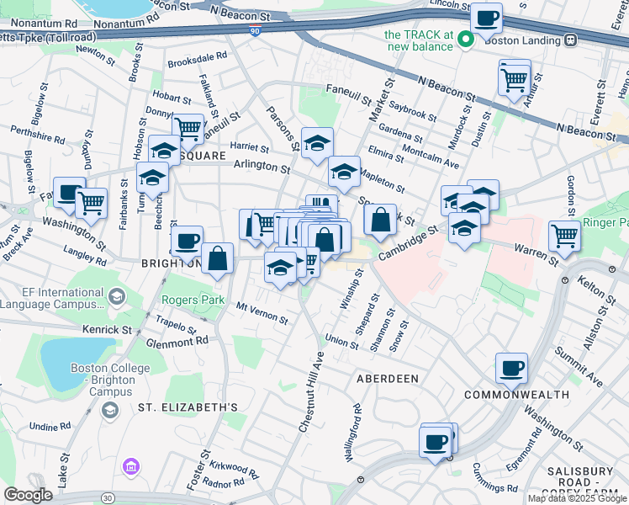The image size is (629, 505).
Task: Select the EF International Language Campus icon
Action: pos(116,296)
